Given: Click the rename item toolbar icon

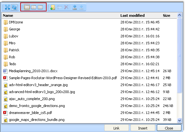Looking at the screenshot, I should pyautogui.click(x=60, y=7).
